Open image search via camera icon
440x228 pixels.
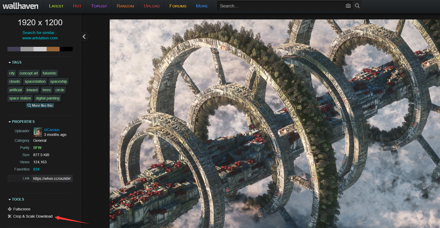tap(348, 6)
